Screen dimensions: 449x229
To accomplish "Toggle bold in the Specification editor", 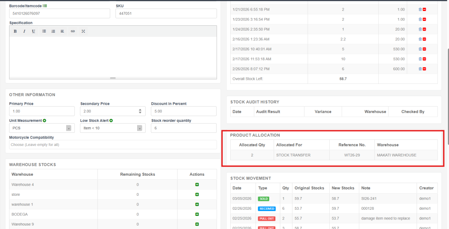I will [15, 31].
